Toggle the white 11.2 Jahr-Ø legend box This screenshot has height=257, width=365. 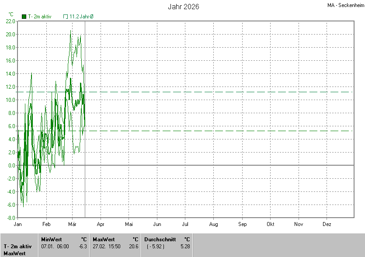pos(66,17)
